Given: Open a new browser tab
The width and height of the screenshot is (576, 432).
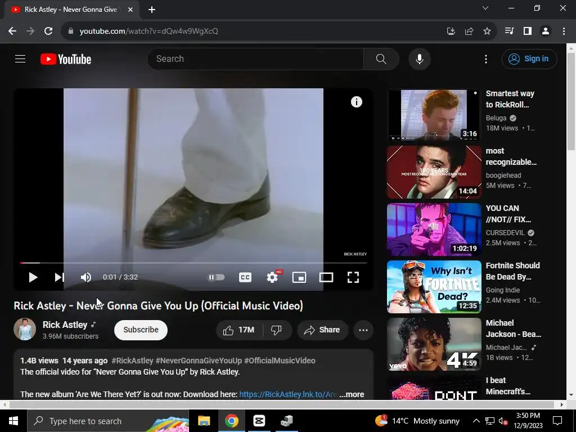Looking at the screenshot, I should point(152,10).
